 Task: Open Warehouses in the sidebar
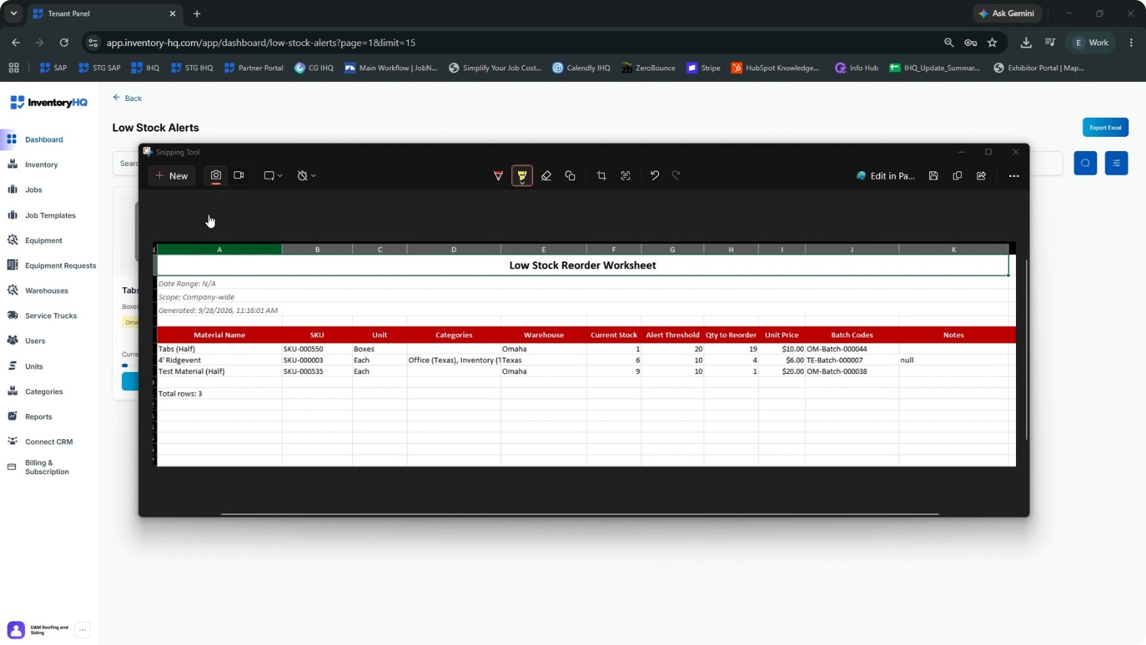[46, 291]
